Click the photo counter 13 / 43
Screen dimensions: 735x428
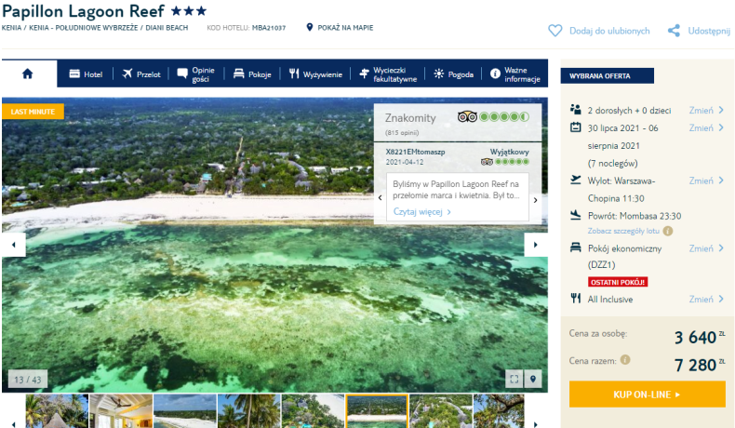coord(28,380)
